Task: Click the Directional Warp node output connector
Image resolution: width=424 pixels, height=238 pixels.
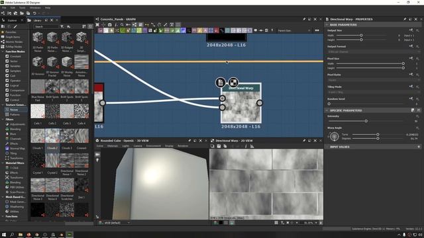Action: pyautogui.click(x=260, y=103)
